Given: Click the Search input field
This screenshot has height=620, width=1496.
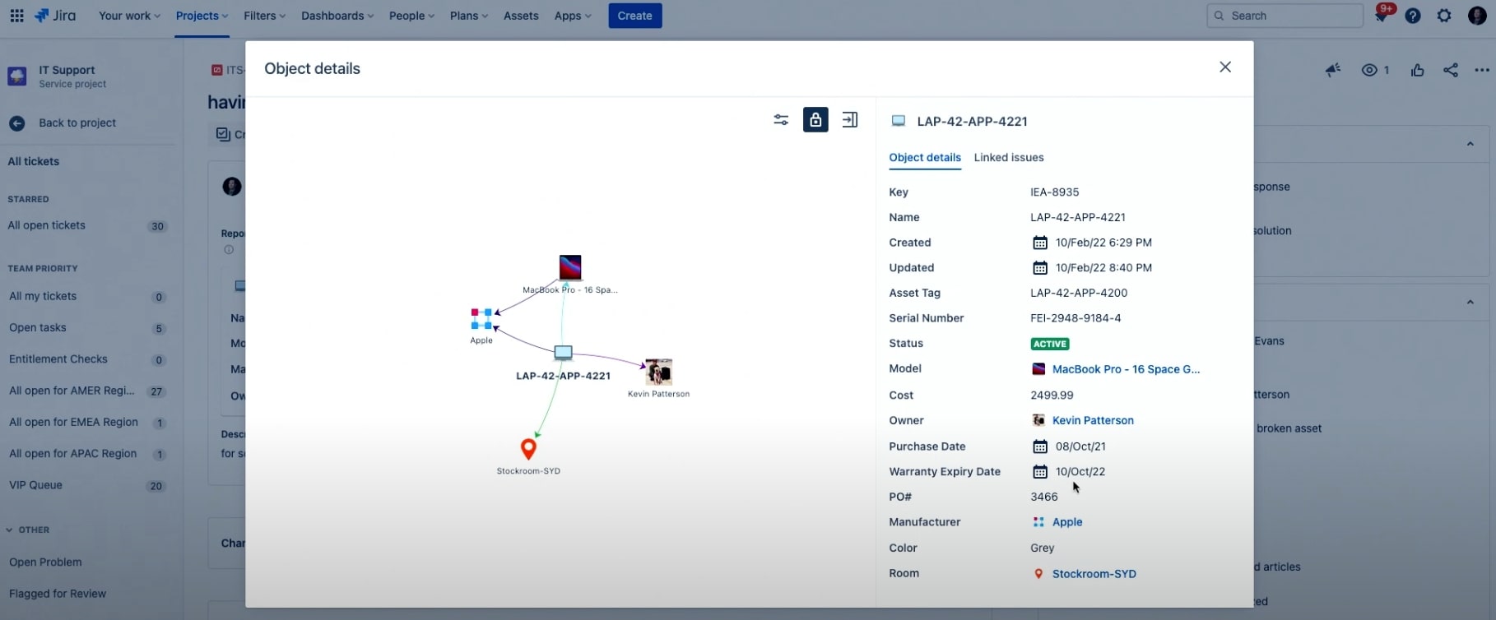Looking at the screenshot, I should [1285, 16].
